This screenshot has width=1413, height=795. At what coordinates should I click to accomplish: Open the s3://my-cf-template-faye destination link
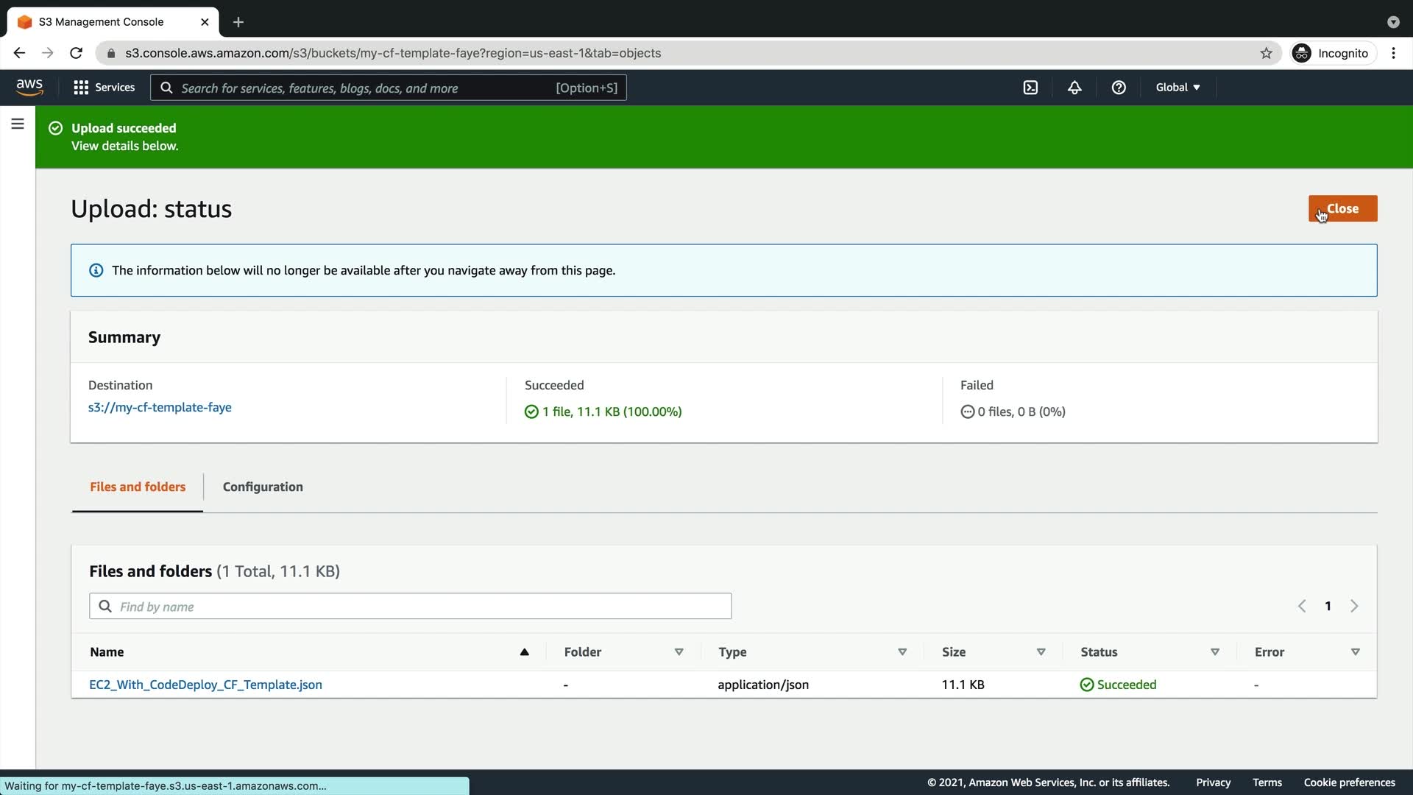pyautogui.click(x=160, y=407)
